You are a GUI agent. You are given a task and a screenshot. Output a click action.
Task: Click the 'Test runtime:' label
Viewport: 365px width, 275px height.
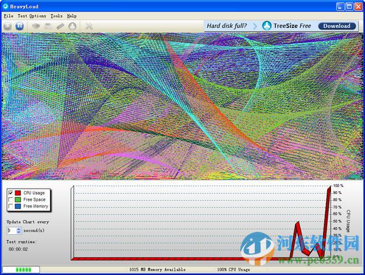21,242
